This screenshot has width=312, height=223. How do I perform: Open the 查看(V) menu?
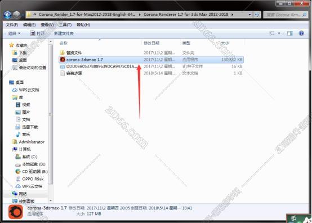[x=47, y=25]
